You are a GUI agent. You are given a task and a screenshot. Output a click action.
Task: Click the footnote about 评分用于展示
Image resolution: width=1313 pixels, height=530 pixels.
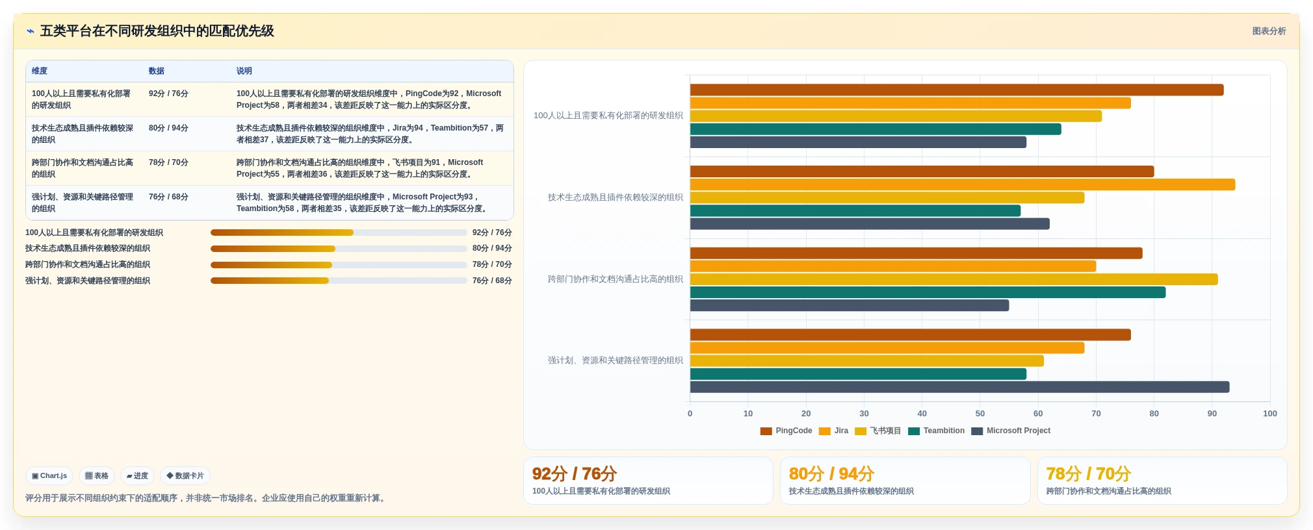(207, 498)
